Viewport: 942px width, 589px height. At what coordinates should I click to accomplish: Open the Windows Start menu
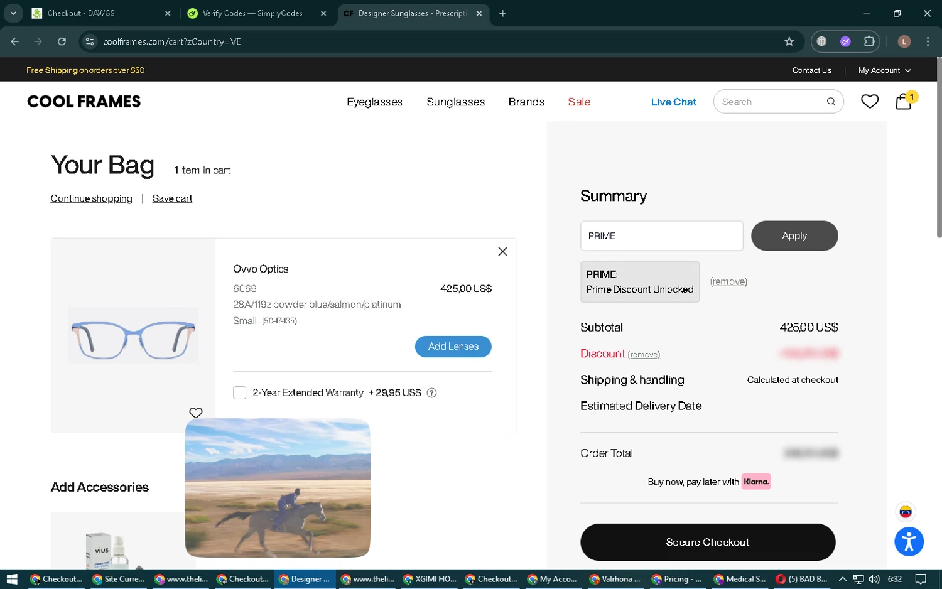point(11,579)
